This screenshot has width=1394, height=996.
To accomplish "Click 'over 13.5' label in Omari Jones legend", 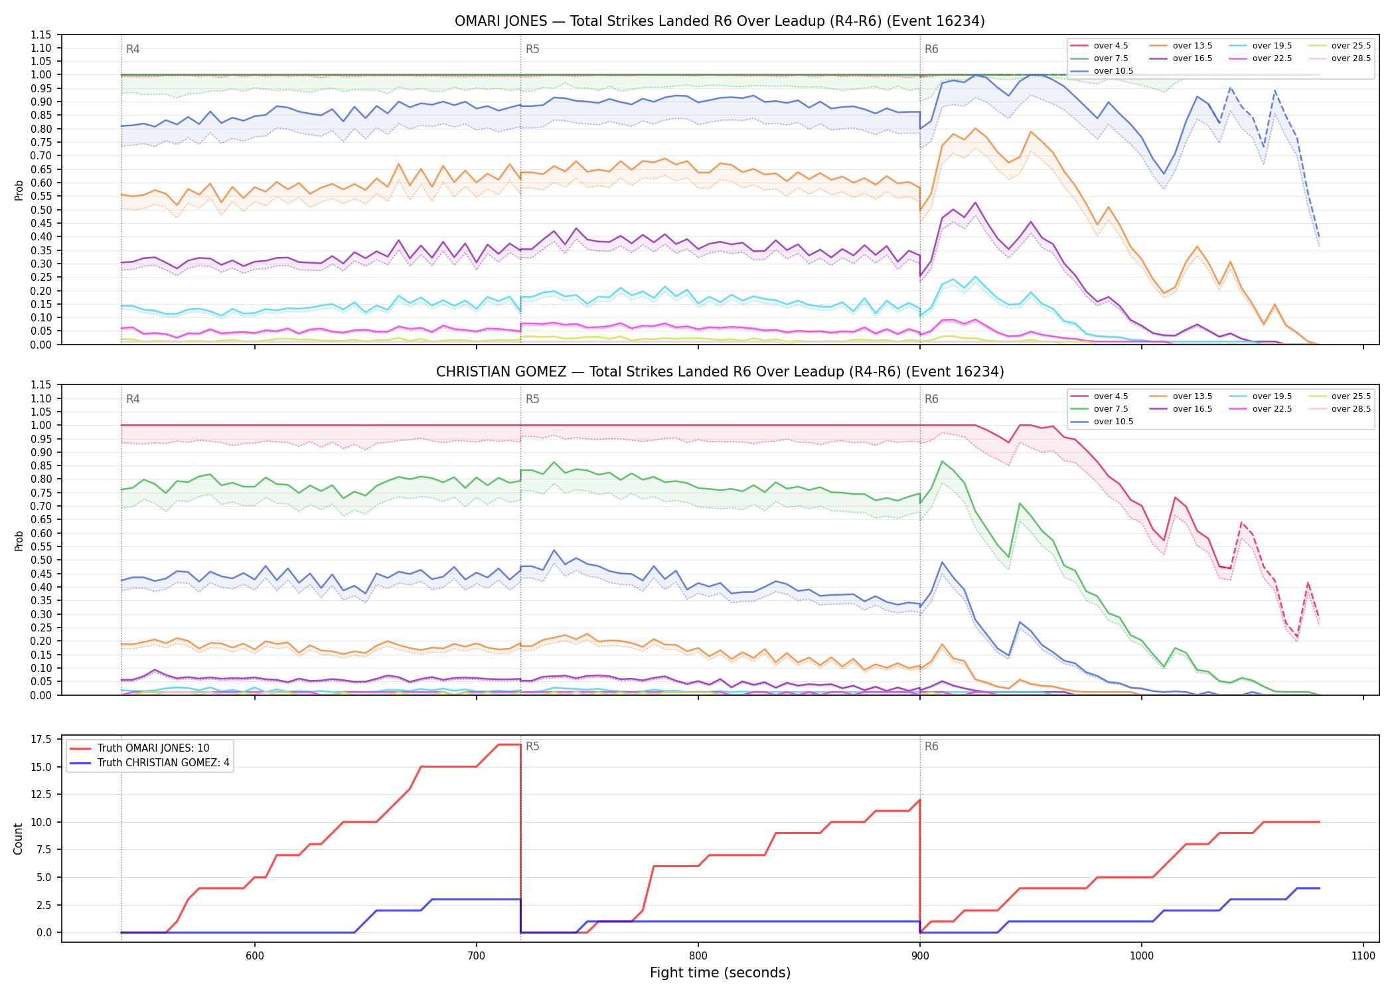I will pyautogui.click(x=1193, y=46).
